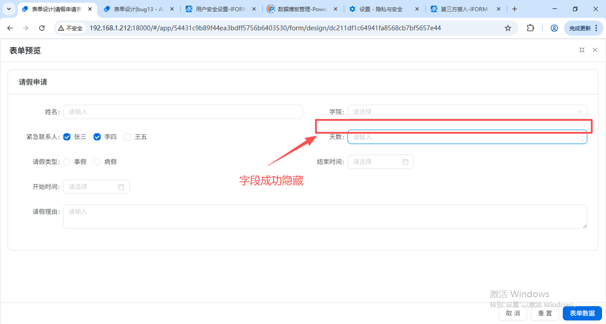
Task: Click the 姓名 input field
Action: coord(183,112)
